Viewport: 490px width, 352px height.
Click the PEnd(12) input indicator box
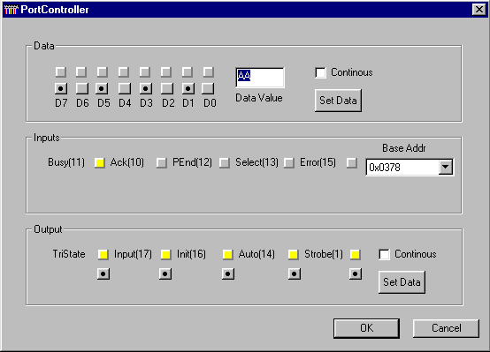[225, 162]
